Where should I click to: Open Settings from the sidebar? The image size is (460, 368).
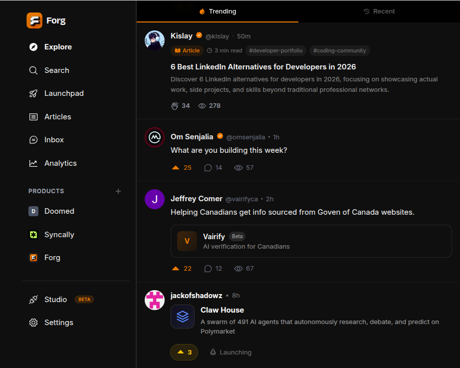pos(57,322)
